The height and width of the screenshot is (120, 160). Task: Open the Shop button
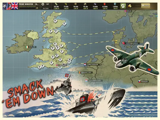(x=146, y=5)
